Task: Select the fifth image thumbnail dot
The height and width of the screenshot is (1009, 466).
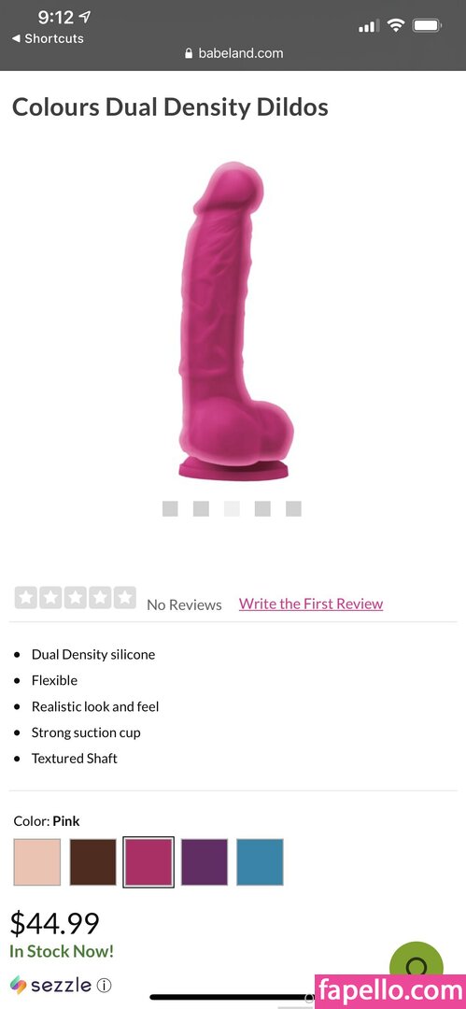Action: [x=293, y=509]
